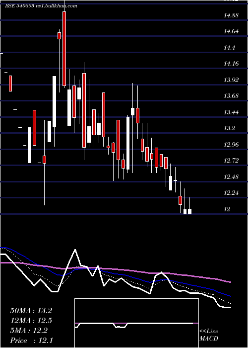
Task: Click the 12MA : 12.5 readout
Action: [x=31, y=321]
